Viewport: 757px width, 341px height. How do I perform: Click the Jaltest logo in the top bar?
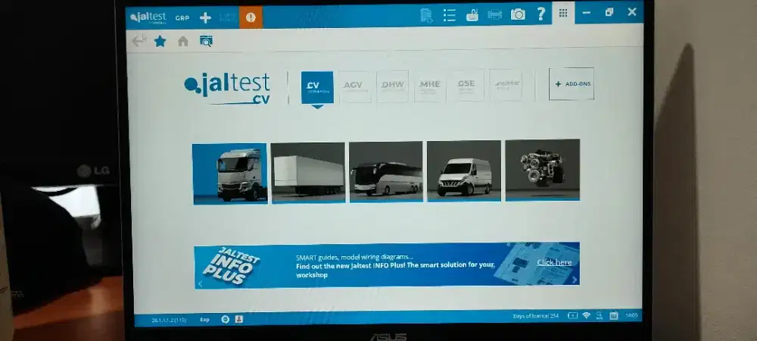tap(148, 17)
